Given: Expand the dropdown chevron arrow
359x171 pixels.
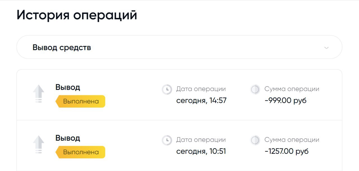Looking at the screenshot, I should coord(326,48).
